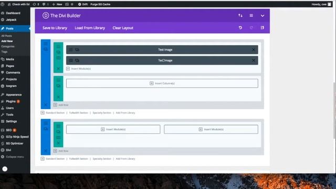
Task: Click Purge SG Cache in admin bar
Action: click(x=100, y=4)
